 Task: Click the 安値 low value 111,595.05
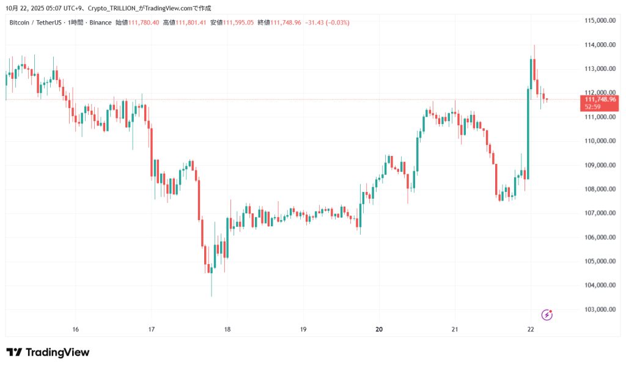(x=238, y=23)
